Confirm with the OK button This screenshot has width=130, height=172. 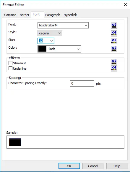pos(69,166)
